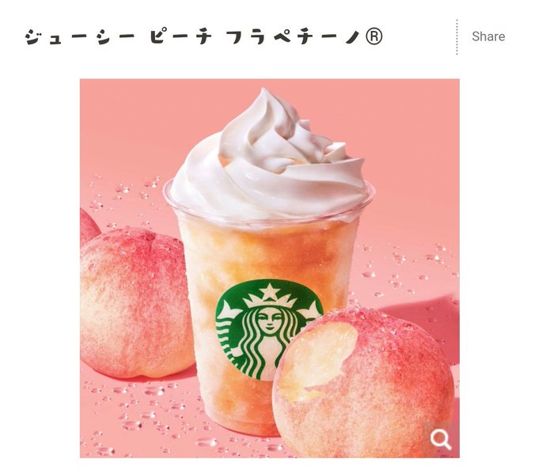This screenshot has height=474, width=538.
Task: Click the registered trademark symbol in title
Action: (x=373, y=36)
